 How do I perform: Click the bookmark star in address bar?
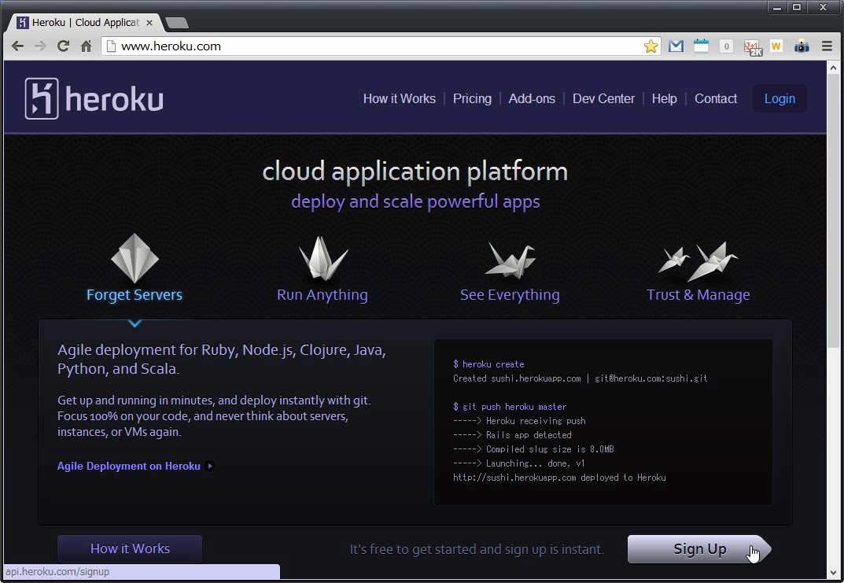pos(651,46)
